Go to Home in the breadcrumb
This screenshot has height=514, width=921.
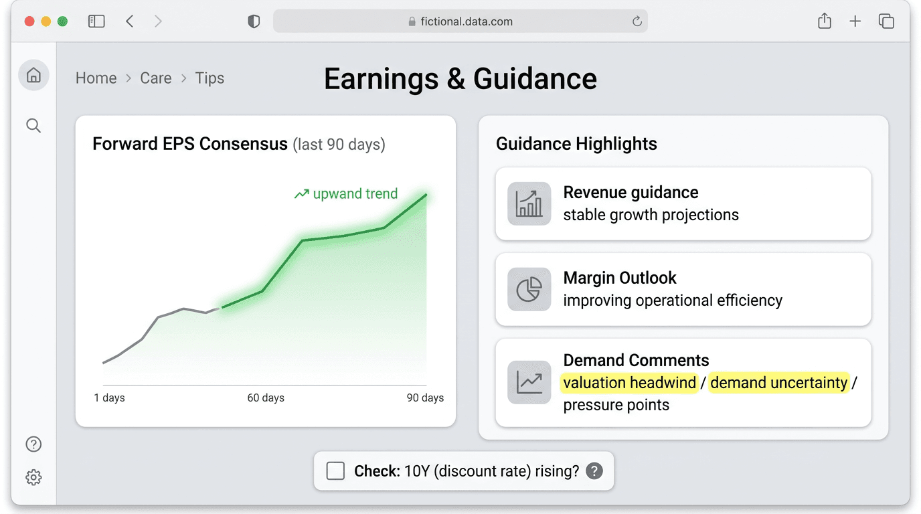tap(96, 78)
